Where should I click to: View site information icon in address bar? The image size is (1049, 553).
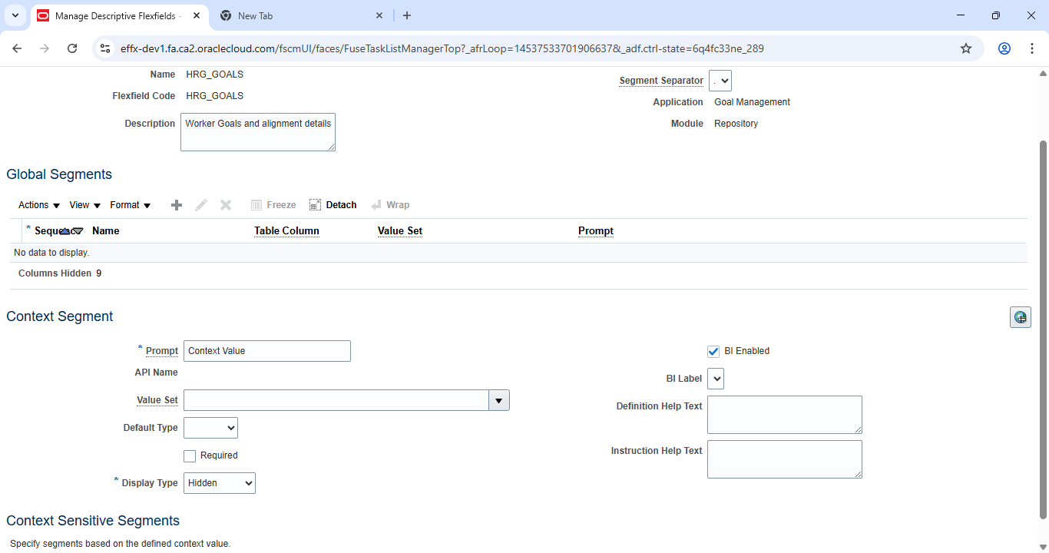point(106,48)
